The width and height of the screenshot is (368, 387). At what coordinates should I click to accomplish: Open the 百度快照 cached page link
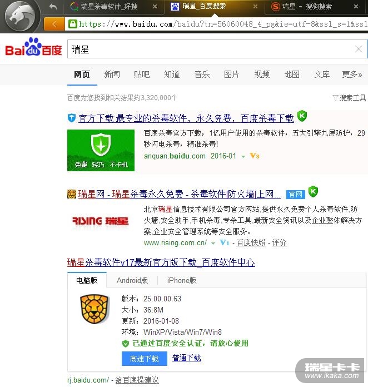[251, 243]
